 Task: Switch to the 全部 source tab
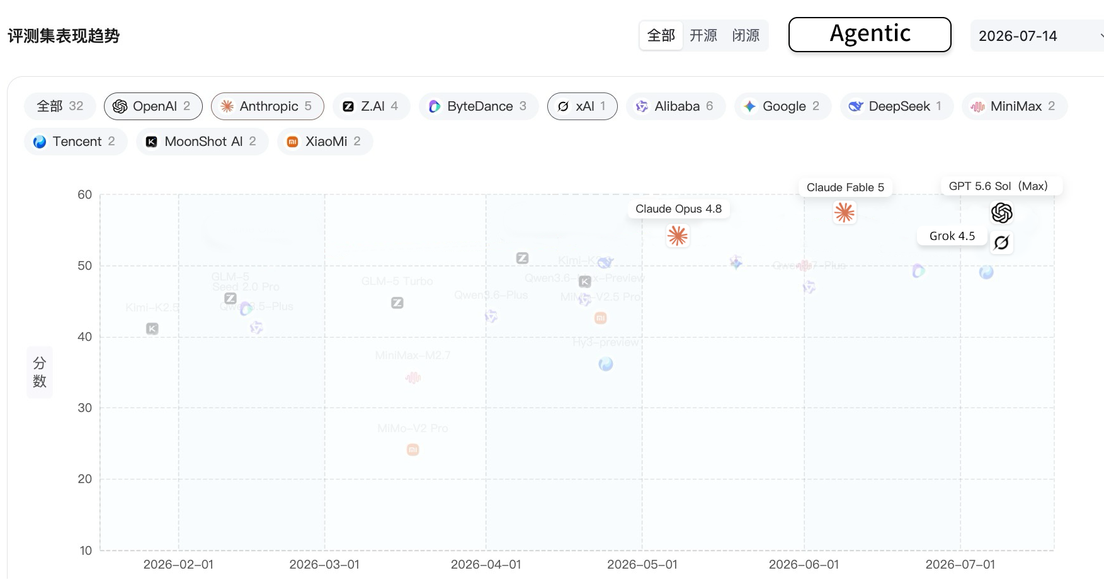[661, 35]
